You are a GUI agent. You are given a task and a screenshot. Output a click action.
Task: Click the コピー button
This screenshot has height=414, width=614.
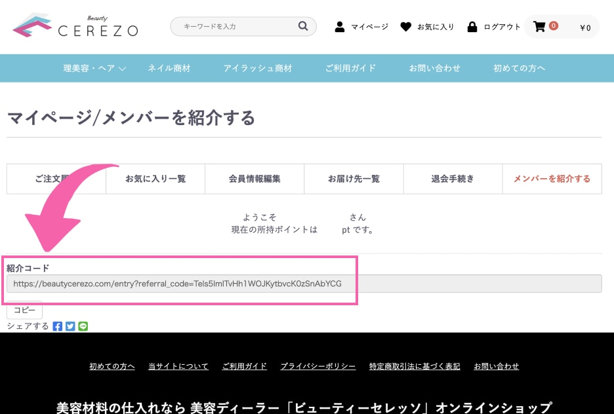coord(24,310)
